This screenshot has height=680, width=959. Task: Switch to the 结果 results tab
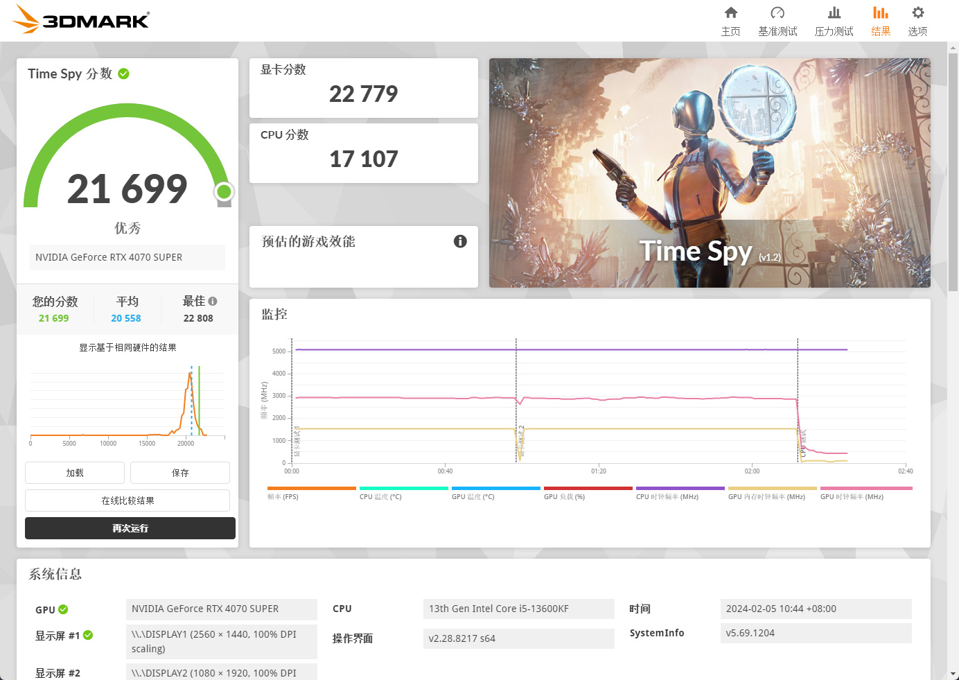click(881, 21)
